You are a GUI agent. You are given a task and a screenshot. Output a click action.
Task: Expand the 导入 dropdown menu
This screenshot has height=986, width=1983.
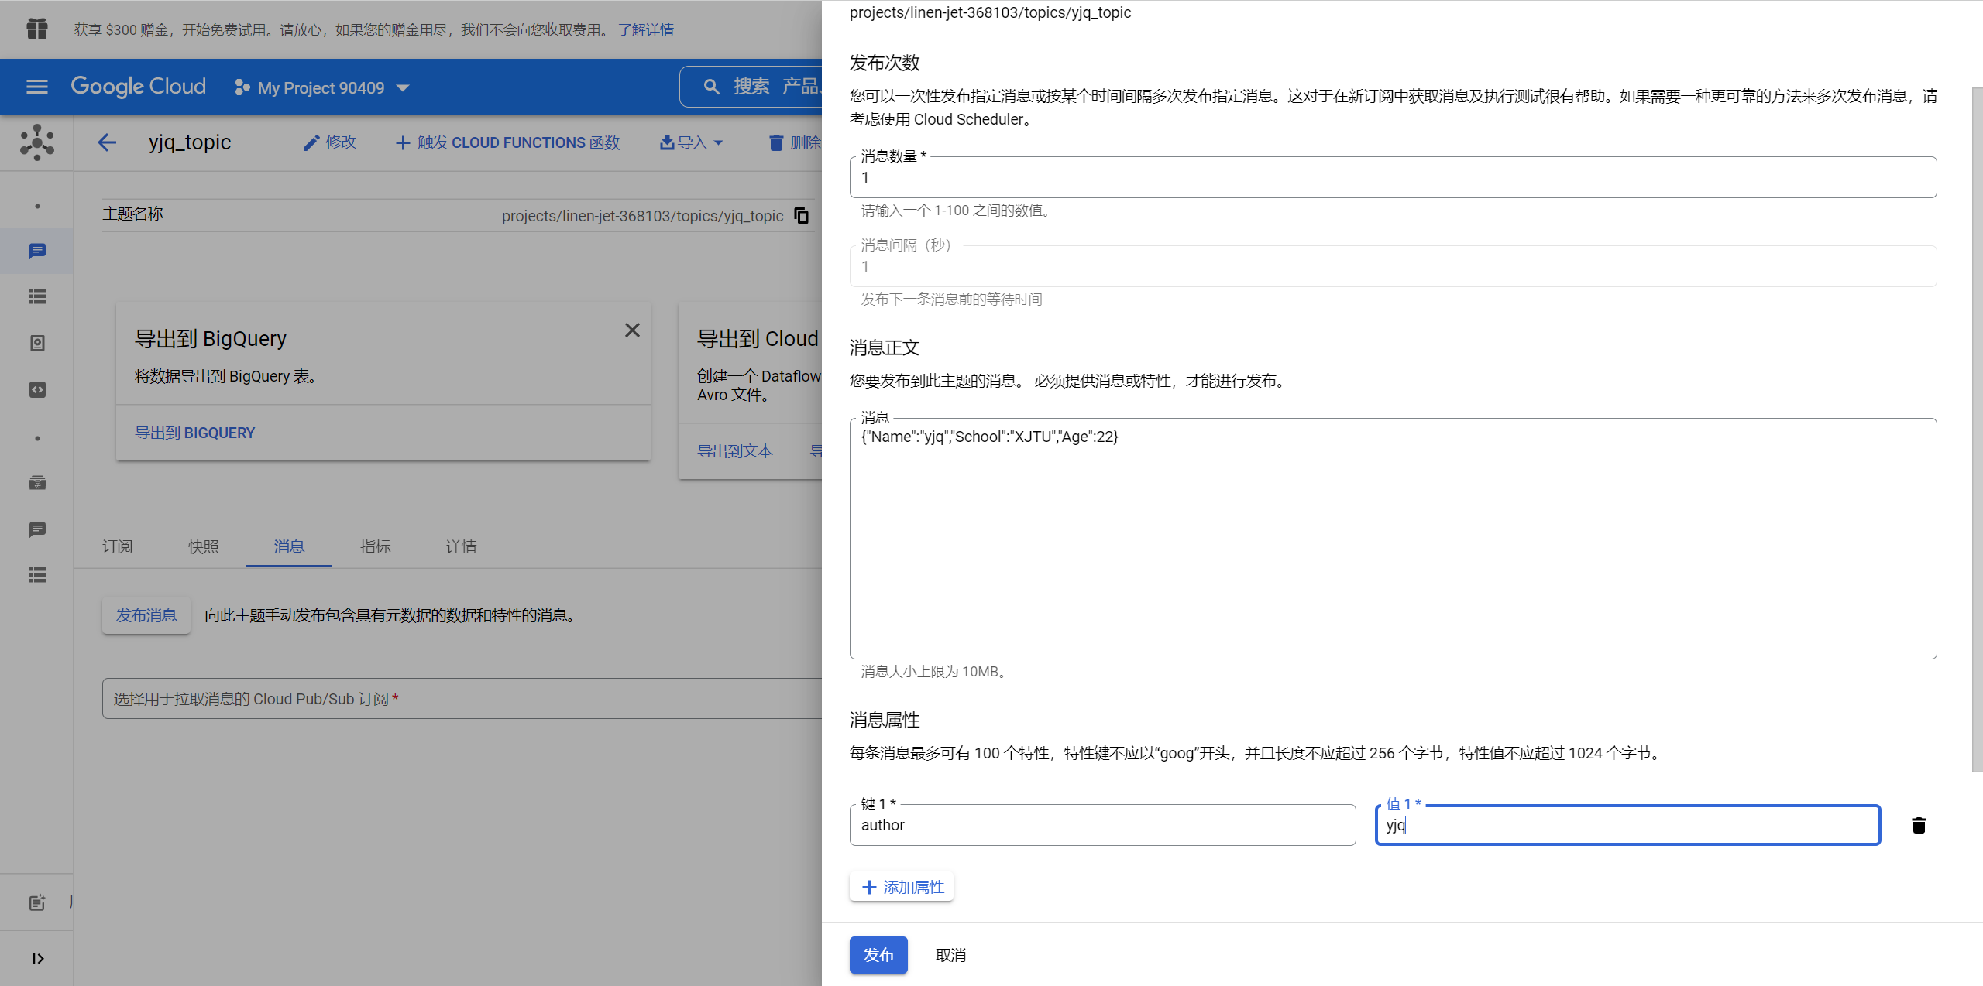pyautogui.click(x=691, y=142)
